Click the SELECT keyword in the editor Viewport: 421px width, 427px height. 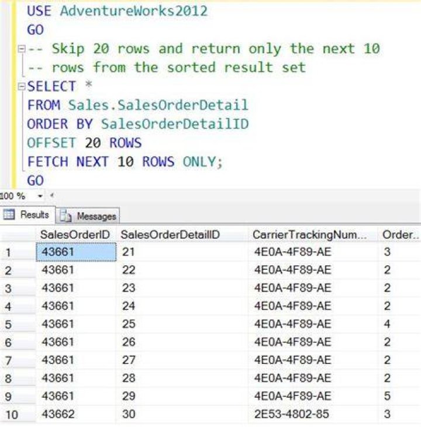(51, 86)
